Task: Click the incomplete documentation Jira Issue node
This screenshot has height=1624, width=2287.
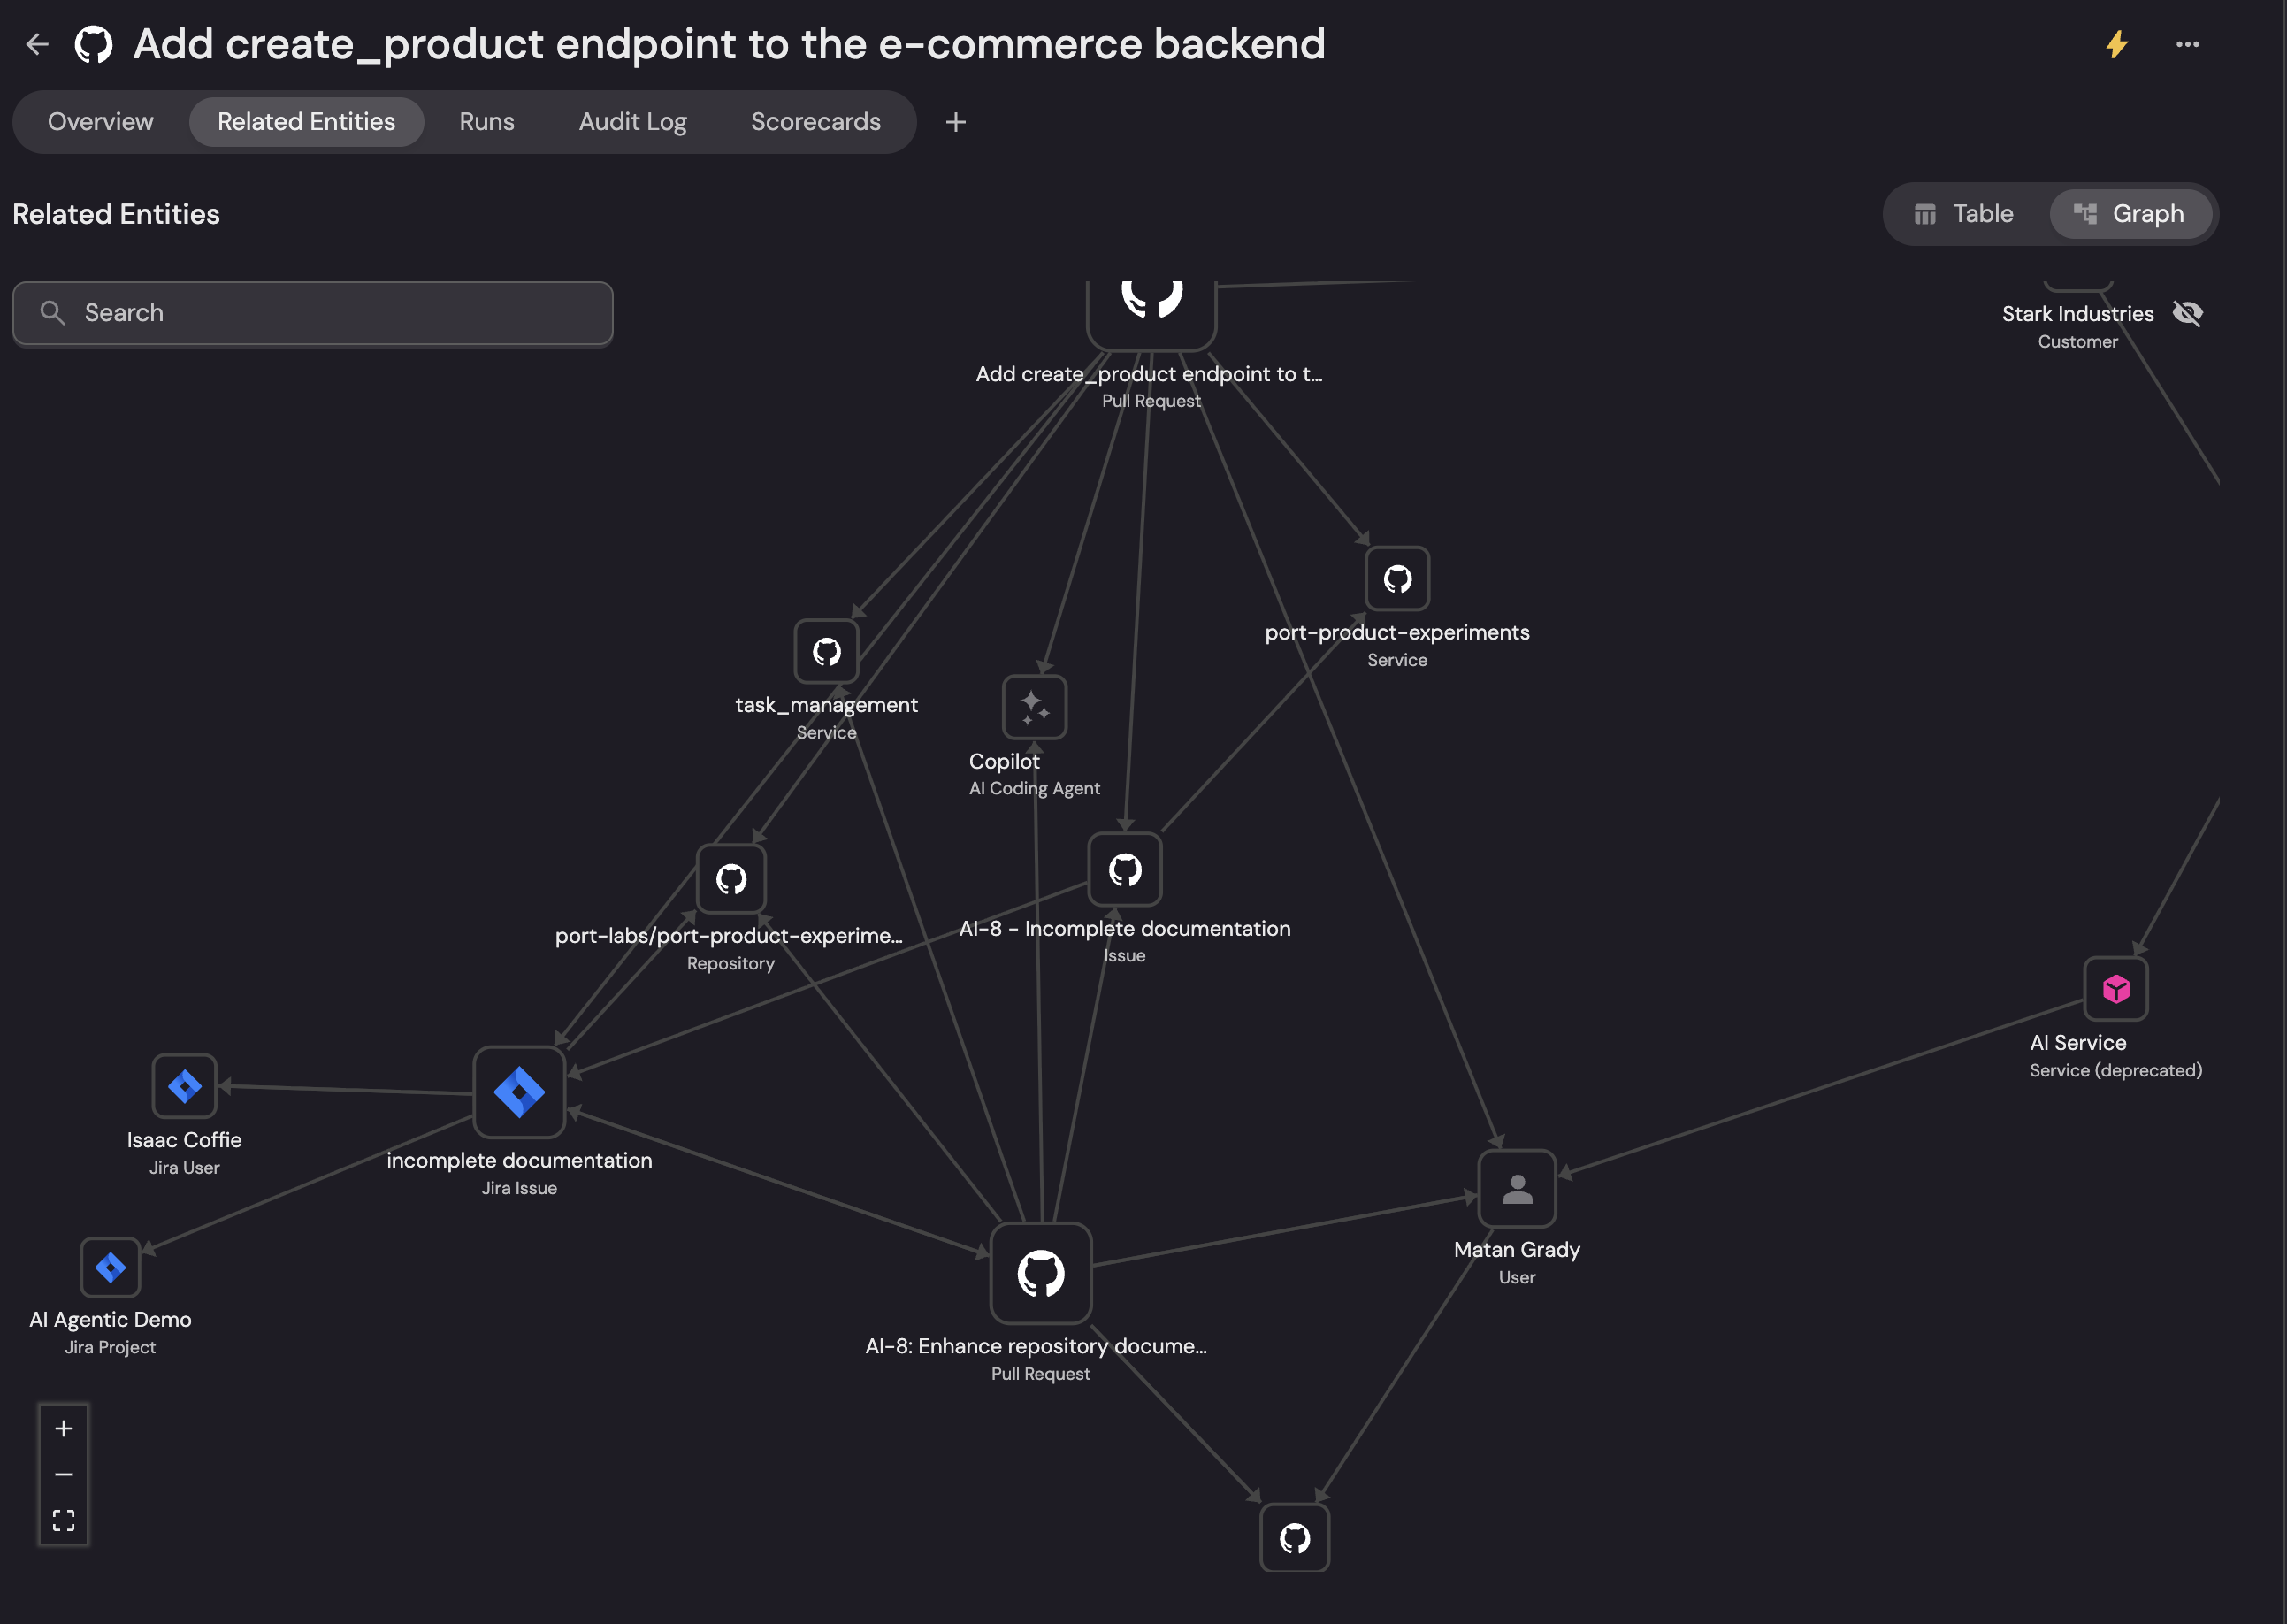Action: click(x=519, y=1092)
